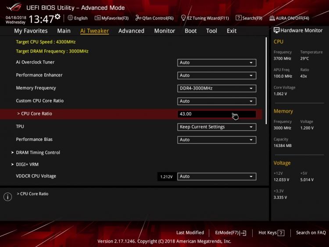
Task: Switch to the Monitor tab
Action: click(164, 31)
